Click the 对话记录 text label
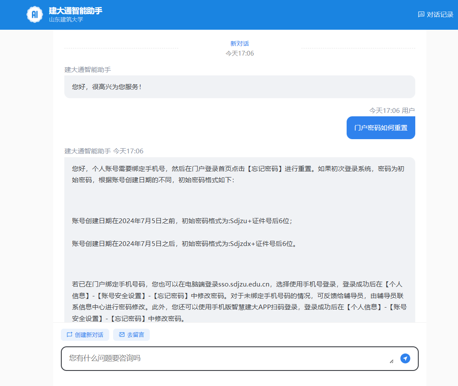Viewport: 458px width, 386px height. pos(440,14)
